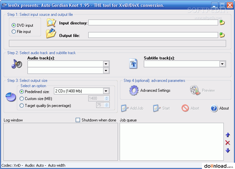
Task: Click inside the Log window area
Action: coord(61,142)
